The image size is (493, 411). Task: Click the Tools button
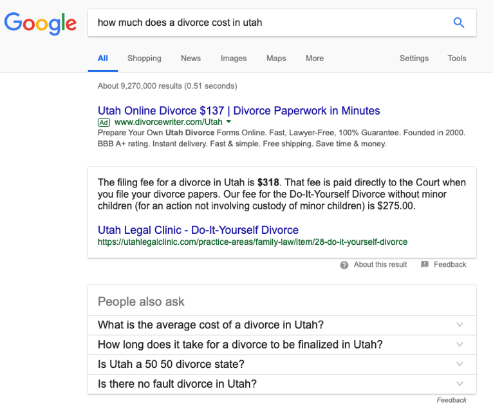coord(457,58)
